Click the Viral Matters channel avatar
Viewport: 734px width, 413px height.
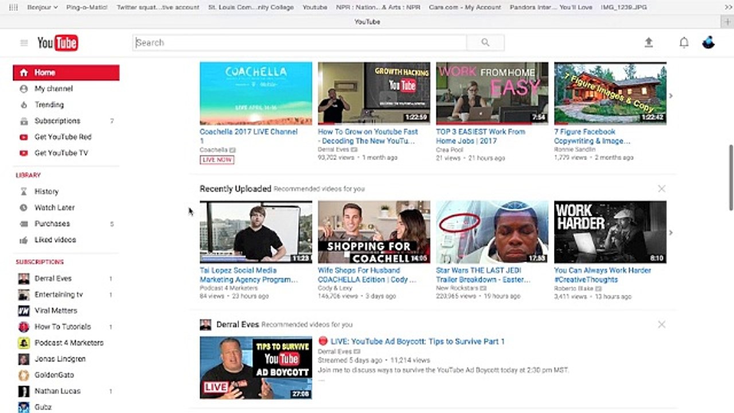(24, 311)
